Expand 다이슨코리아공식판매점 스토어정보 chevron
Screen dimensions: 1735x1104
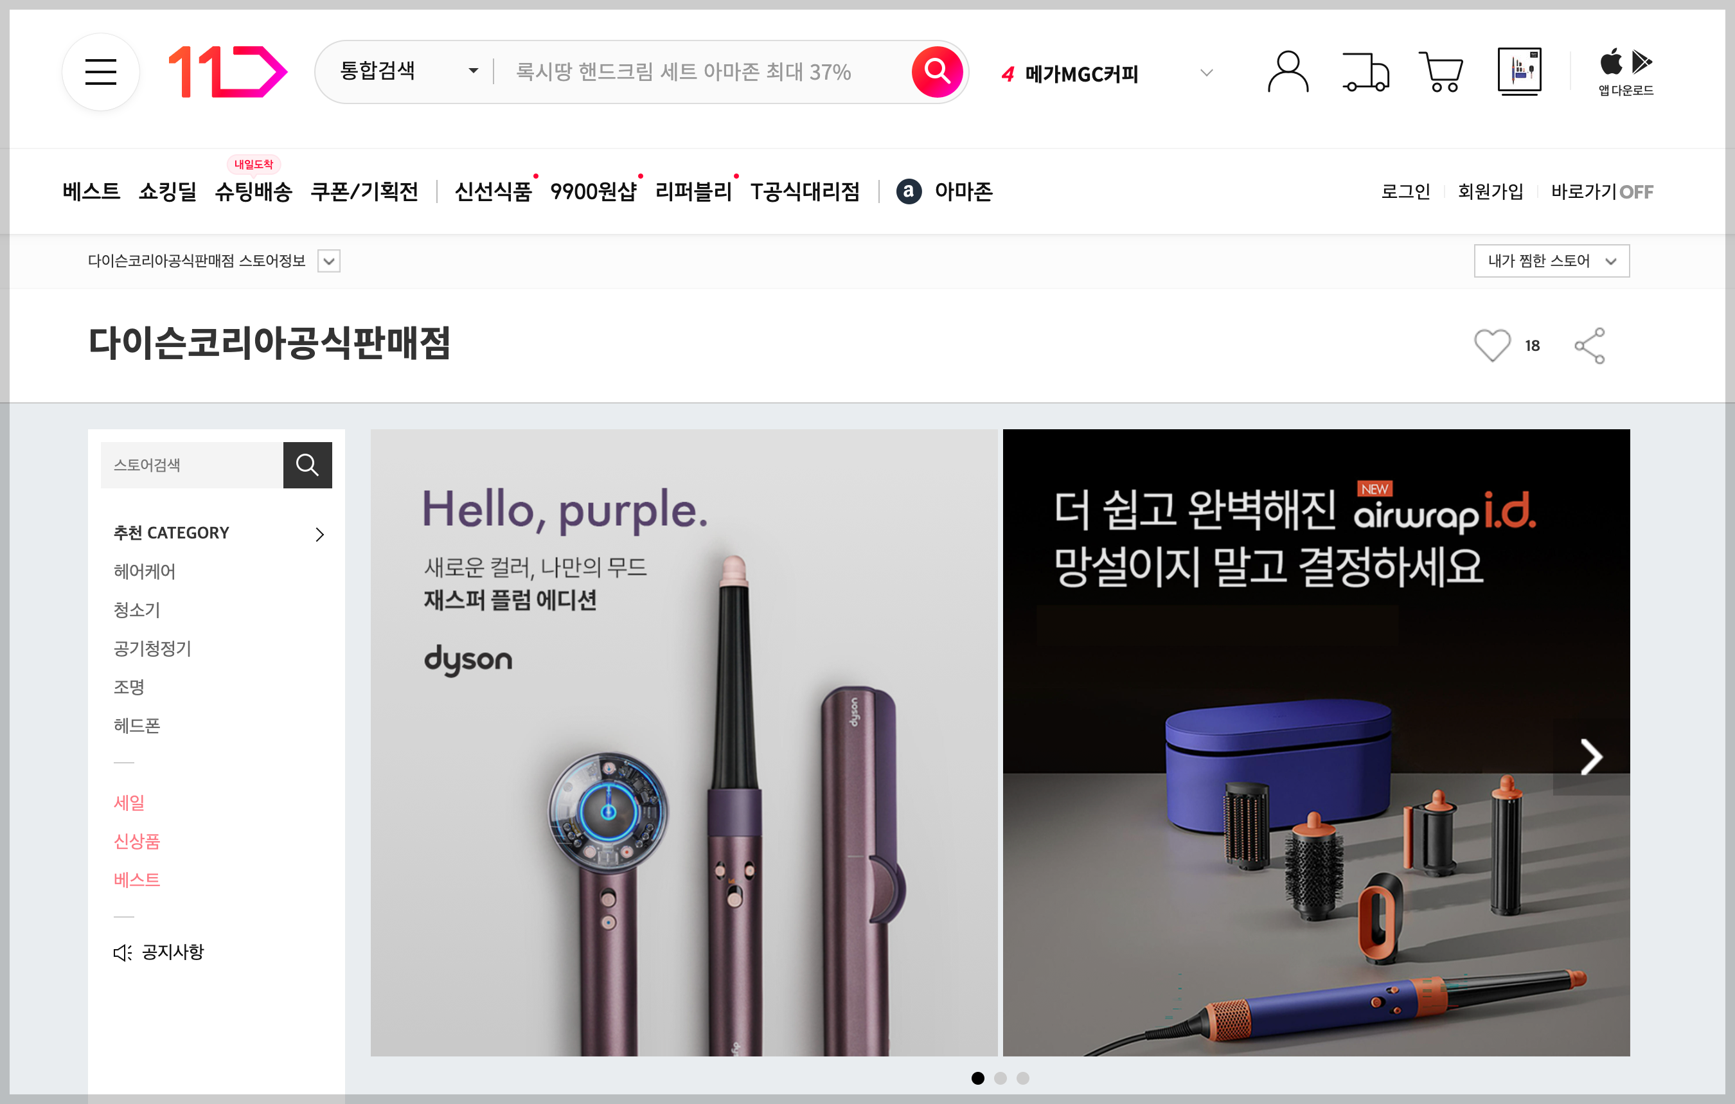tap(328, 261)
